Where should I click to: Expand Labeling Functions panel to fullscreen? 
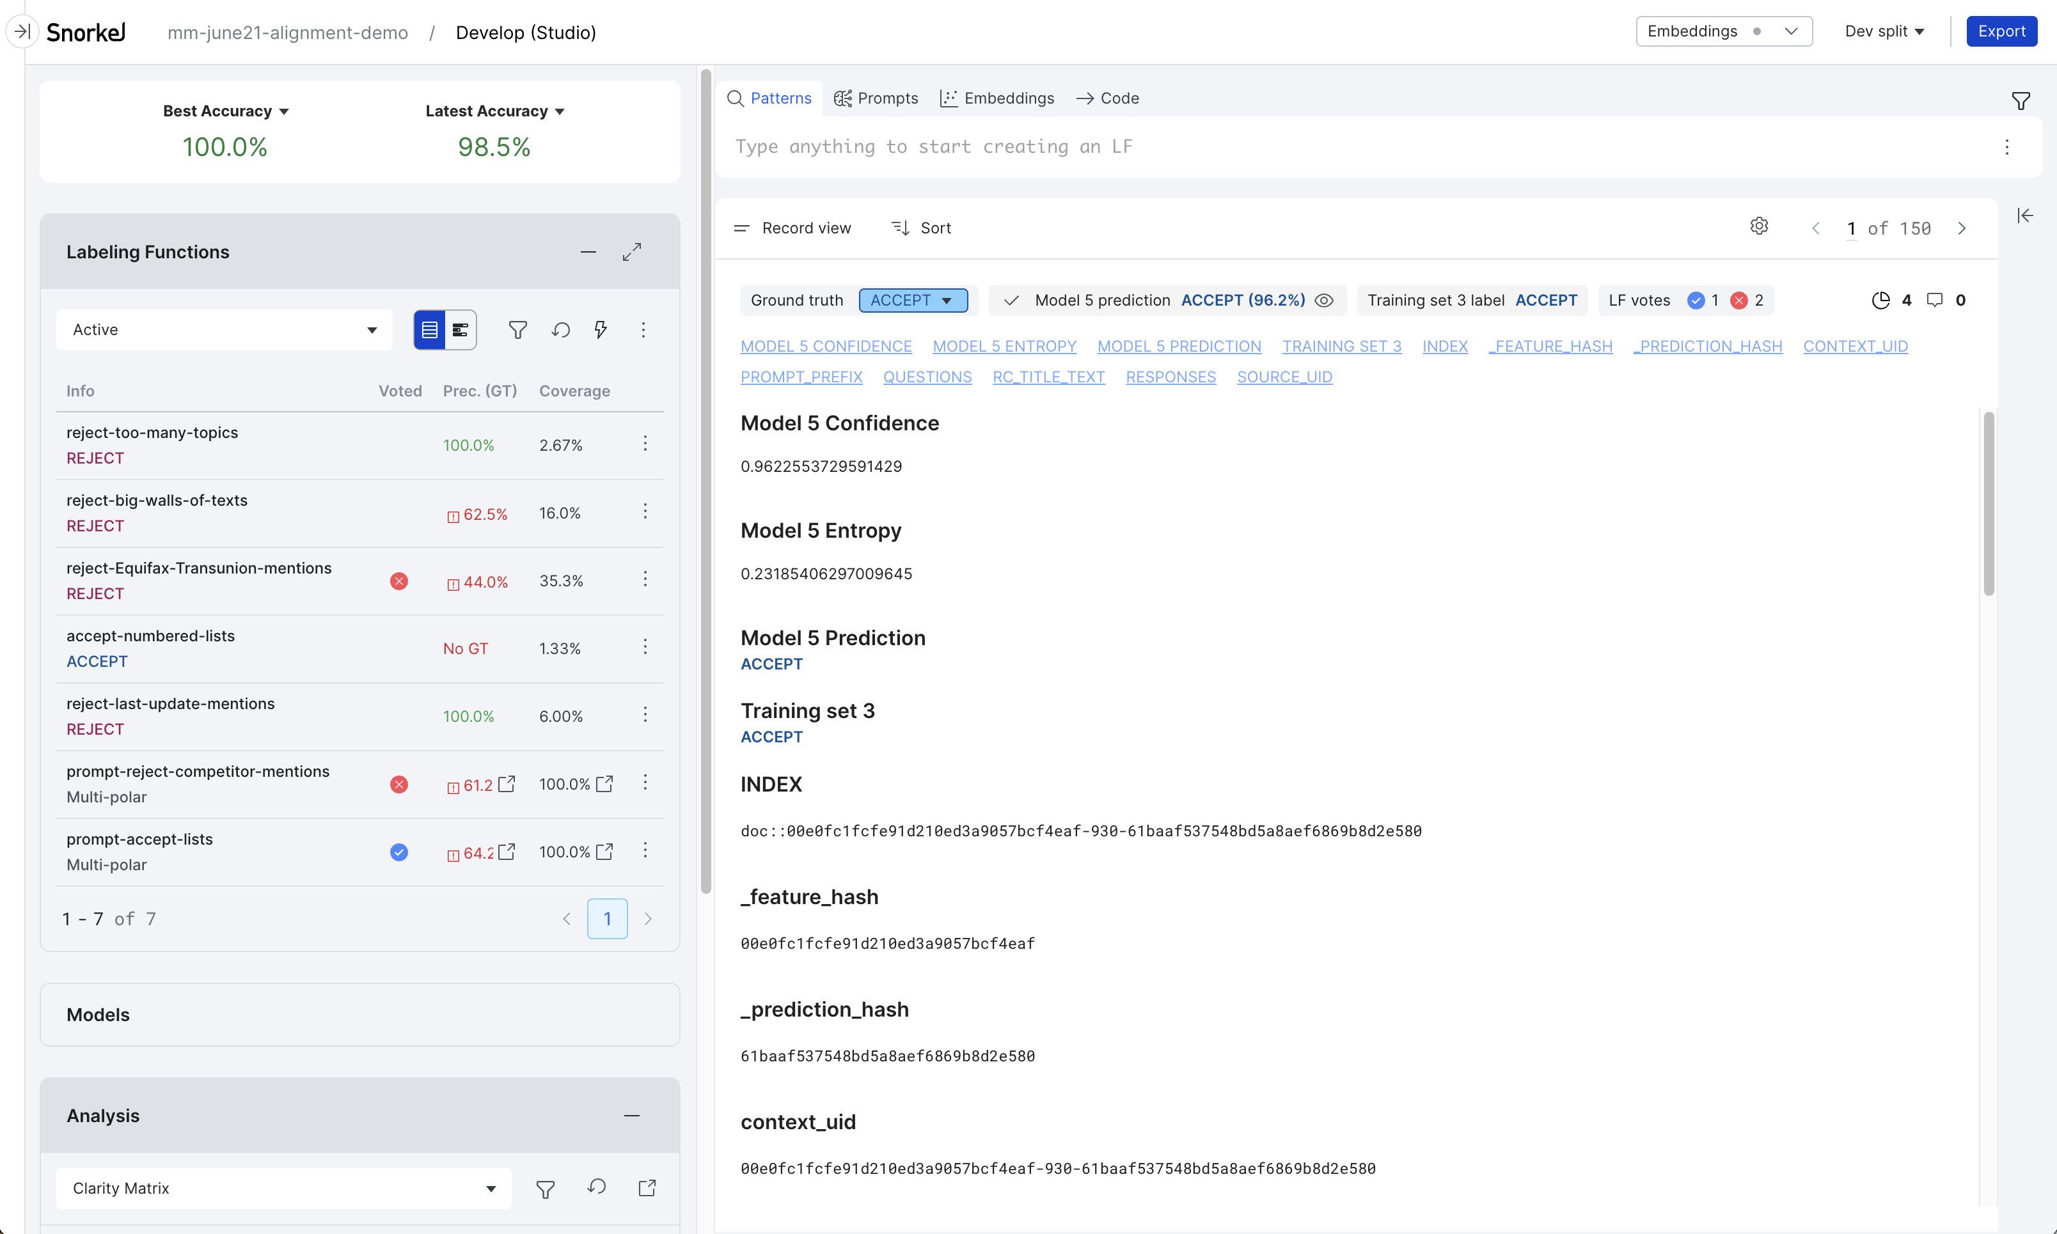[632, 252]
